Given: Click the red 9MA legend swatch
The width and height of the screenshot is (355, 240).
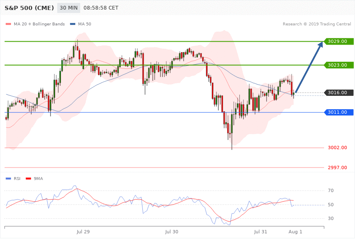Looking at the screenshot, I should click(28, 179).
